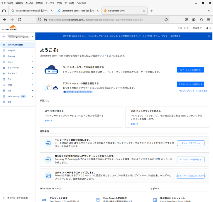Click 始める under DNS フィルタリングを始める
The width and height of the screenshot is (213, 202).
134,124
